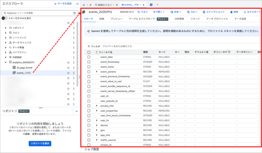This screenshot has height=153, width=262.
Task: Open the リネージ tab
Action: pos(195,19)
